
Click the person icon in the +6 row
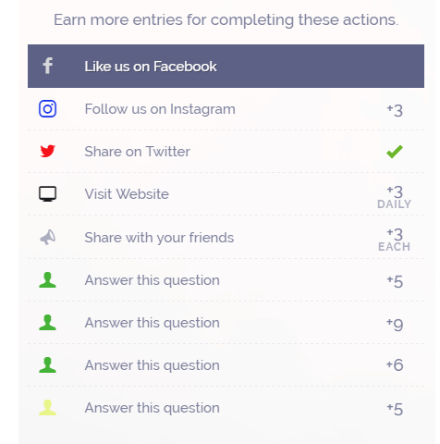coord(47,365)
